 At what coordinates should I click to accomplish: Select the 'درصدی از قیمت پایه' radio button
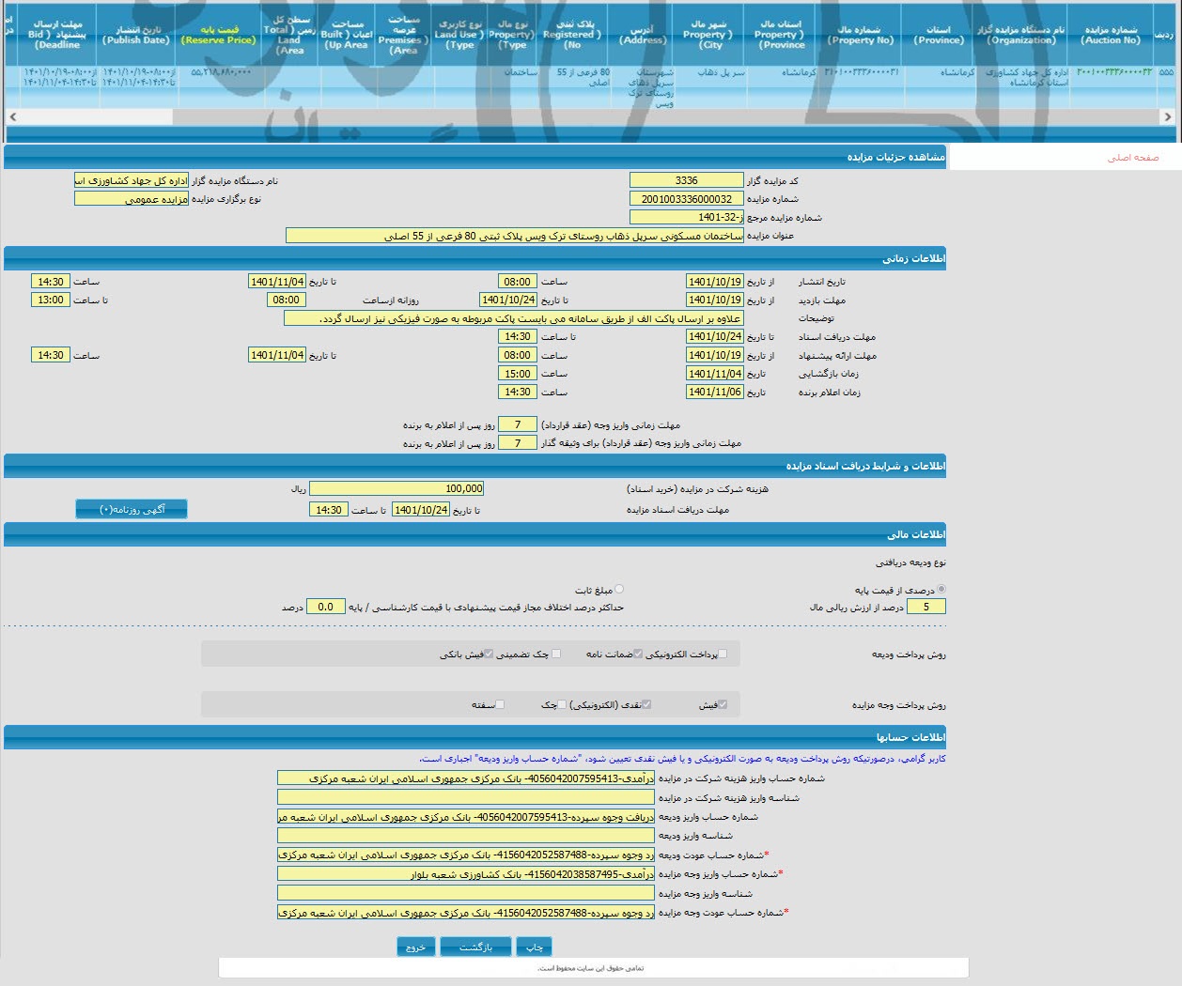[x=941, y=590]
